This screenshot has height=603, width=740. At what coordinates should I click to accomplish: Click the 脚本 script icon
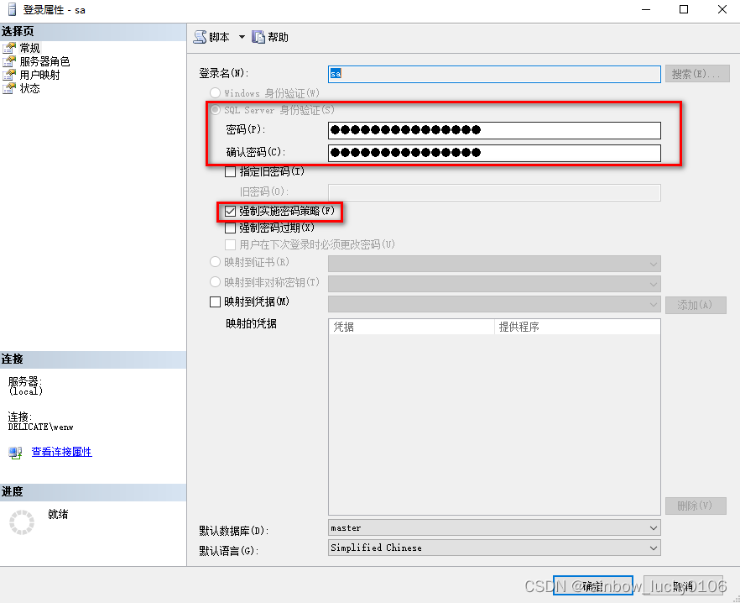point(200,37)
